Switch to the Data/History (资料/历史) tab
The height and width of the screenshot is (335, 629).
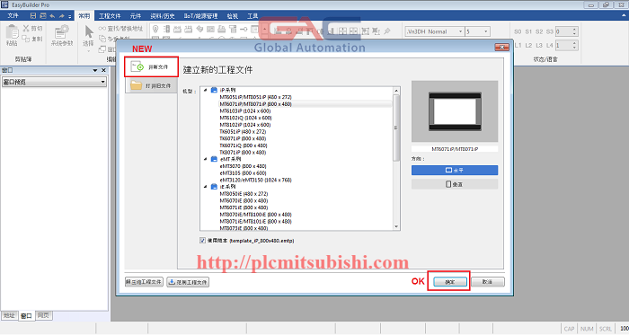pos(163,16)
